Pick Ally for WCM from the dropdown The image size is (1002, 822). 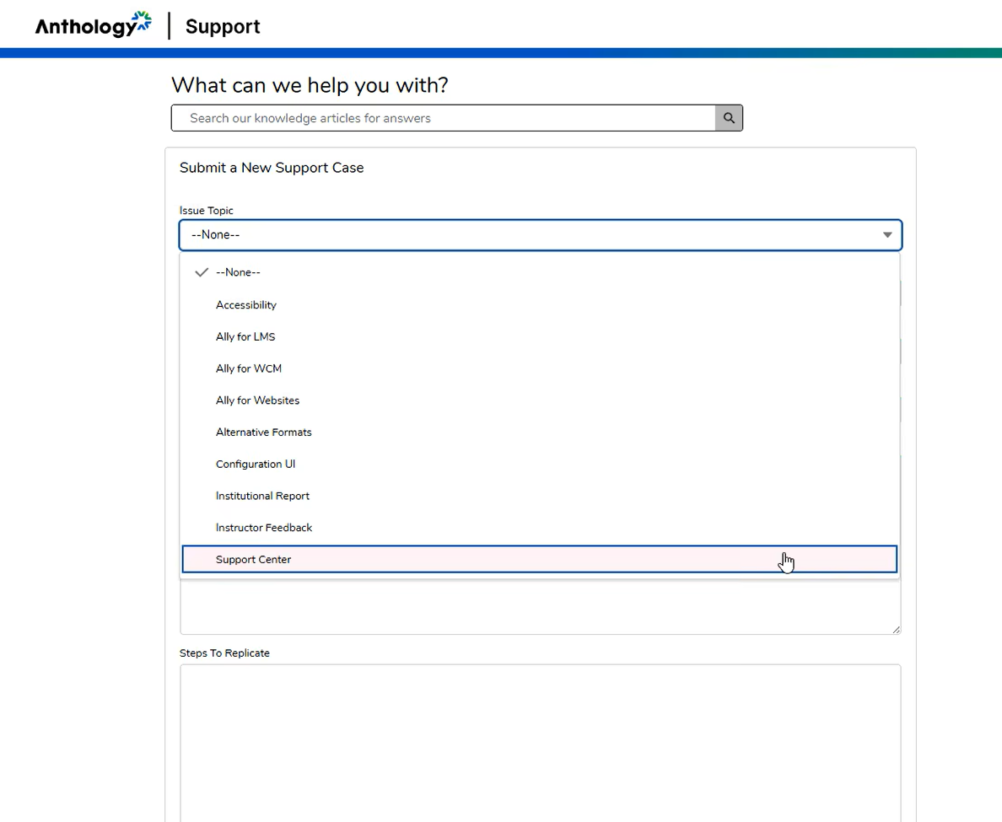(249, 368)
